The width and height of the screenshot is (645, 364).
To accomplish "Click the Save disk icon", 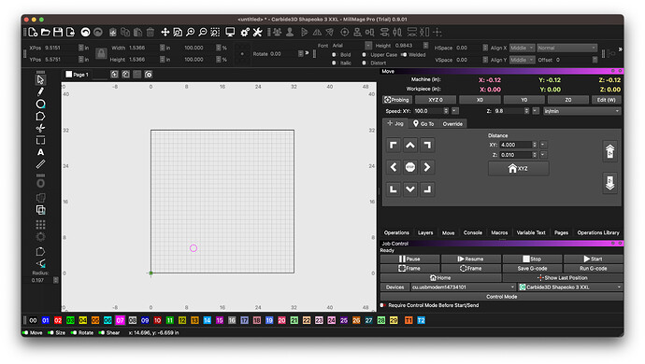I will [58, 32].
